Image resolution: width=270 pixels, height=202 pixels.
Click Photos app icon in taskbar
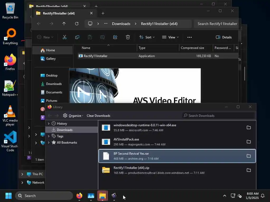91,196
